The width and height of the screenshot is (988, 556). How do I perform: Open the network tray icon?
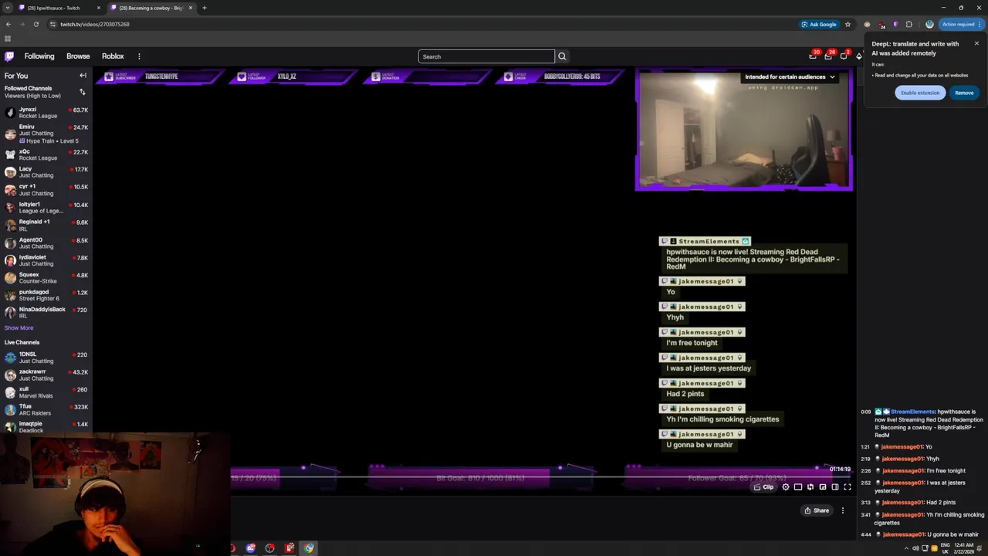pyautogui.click(x=925, y=548)
